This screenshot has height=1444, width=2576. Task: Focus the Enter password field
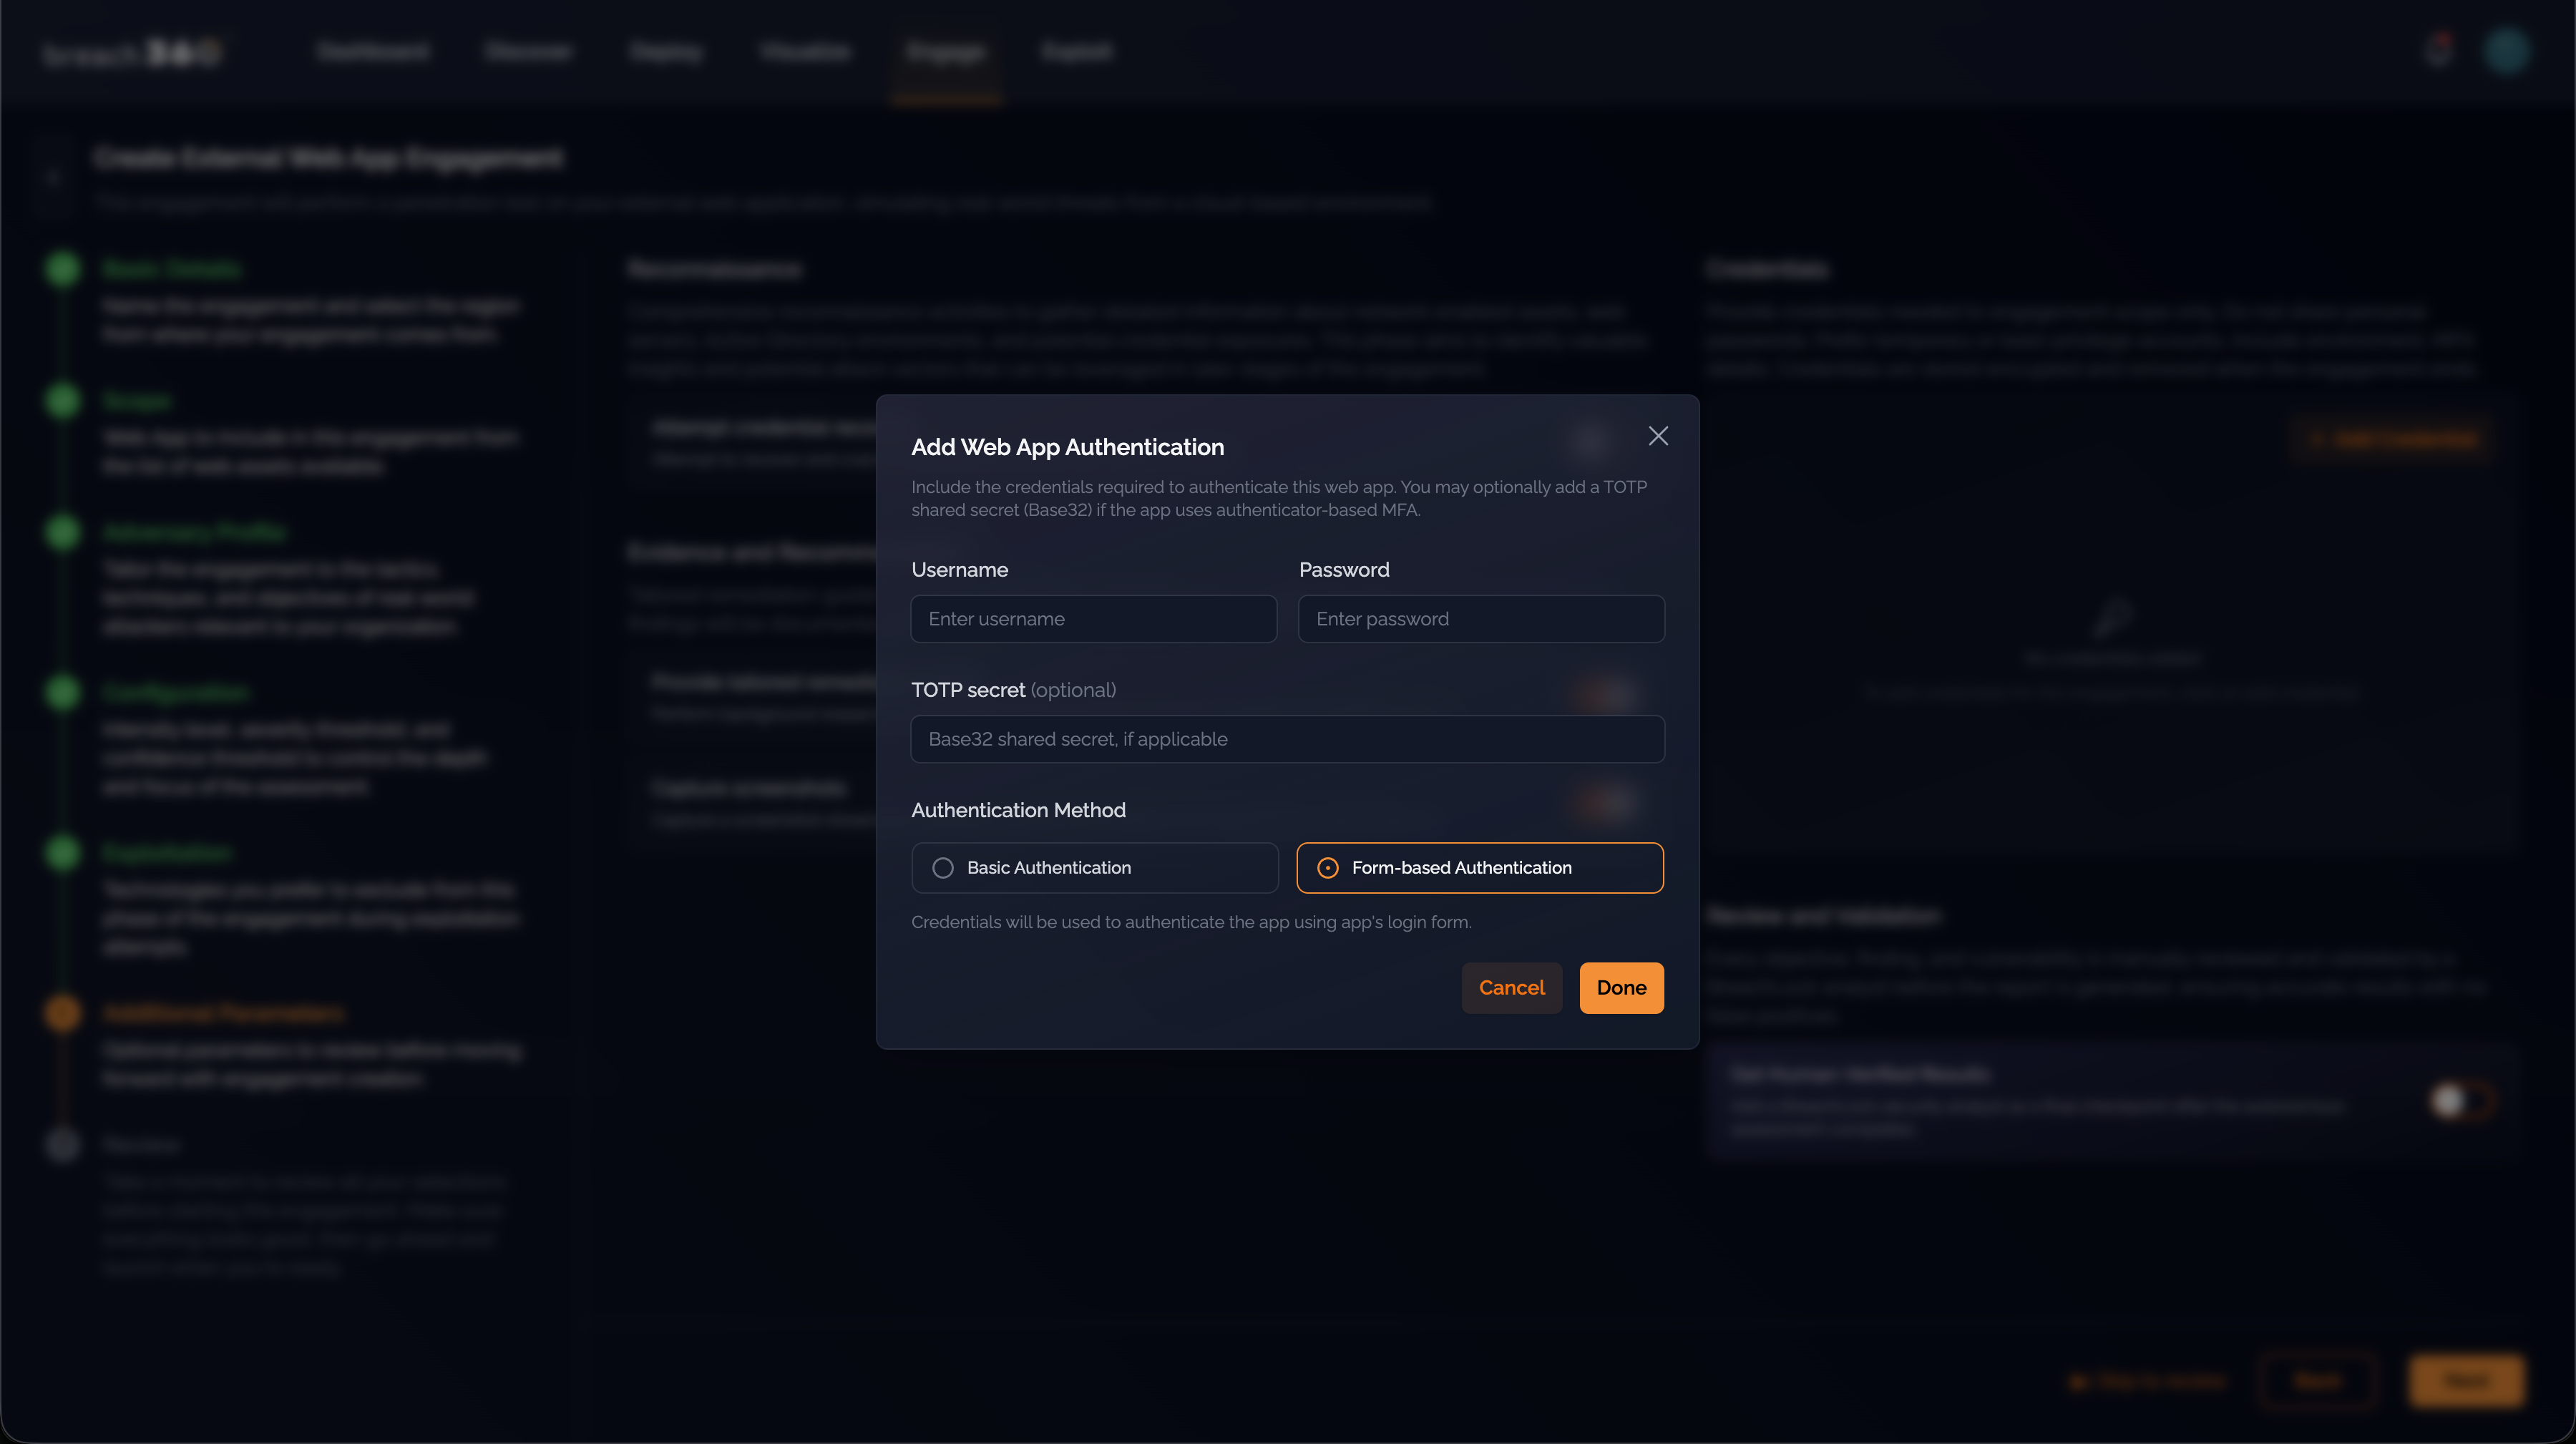point(1481,619)
